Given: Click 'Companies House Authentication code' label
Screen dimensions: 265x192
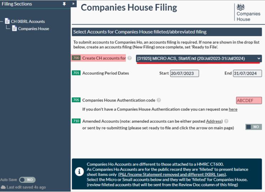Looking at the screenshot, I should [x=119, y=100].
